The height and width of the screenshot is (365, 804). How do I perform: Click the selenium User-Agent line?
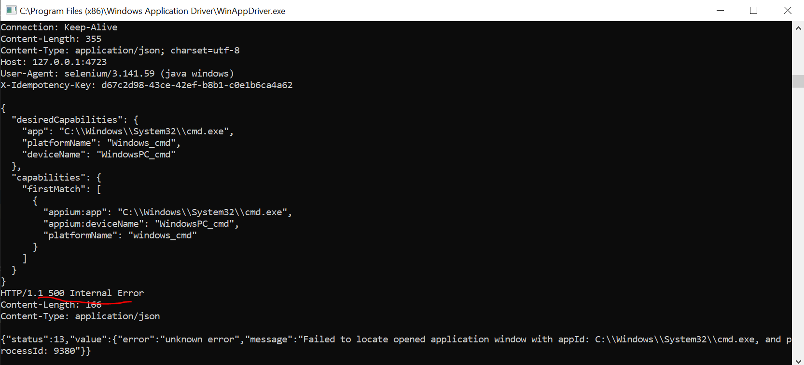(117, 73)
